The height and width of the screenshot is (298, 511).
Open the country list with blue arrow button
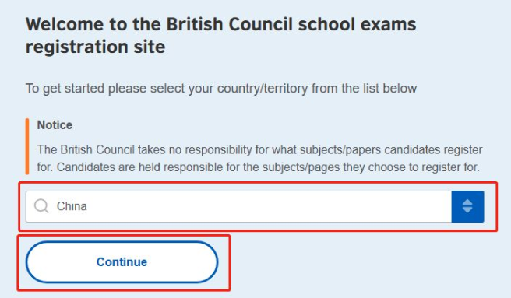click(x=467, y=206)
